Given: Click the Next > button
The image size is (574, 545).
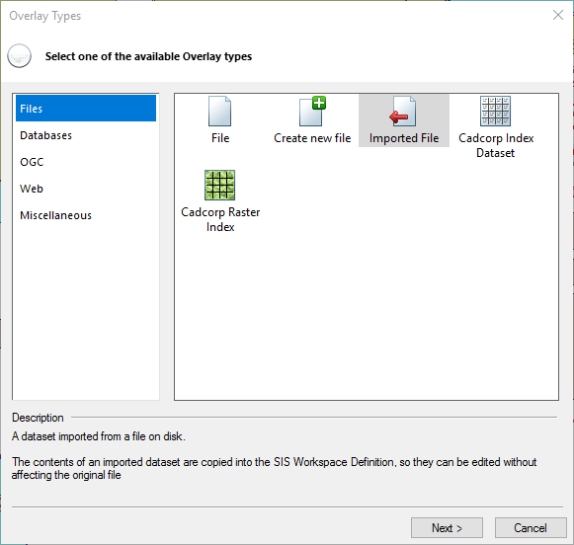Looking at the screenshot, I should pyautogui.click(x=447, y=528).
